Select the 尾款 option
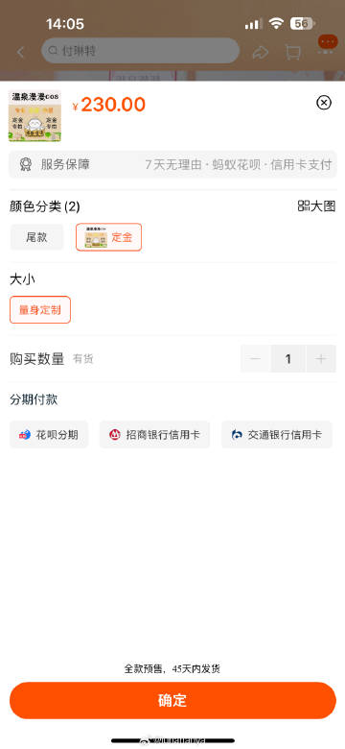Image resolution: width=345 pixels, height=749 pixels. pos(36,237)
